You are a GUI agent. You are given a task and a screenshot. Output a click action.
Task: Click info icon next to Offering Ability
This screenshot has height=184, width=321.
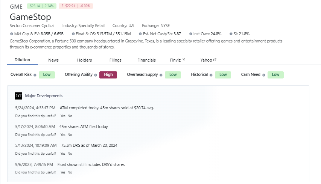[x=96, y=75]
